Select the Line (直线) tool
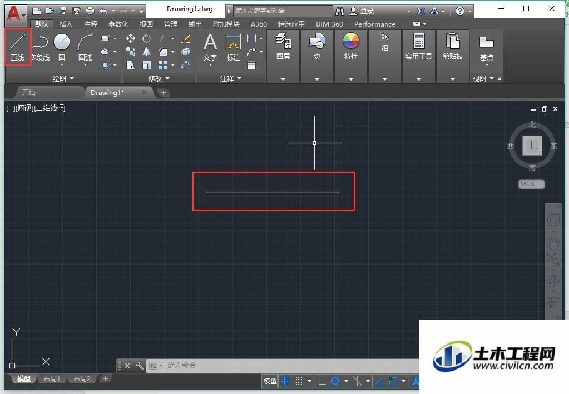 pyautogui.click(x=17, y=47)
